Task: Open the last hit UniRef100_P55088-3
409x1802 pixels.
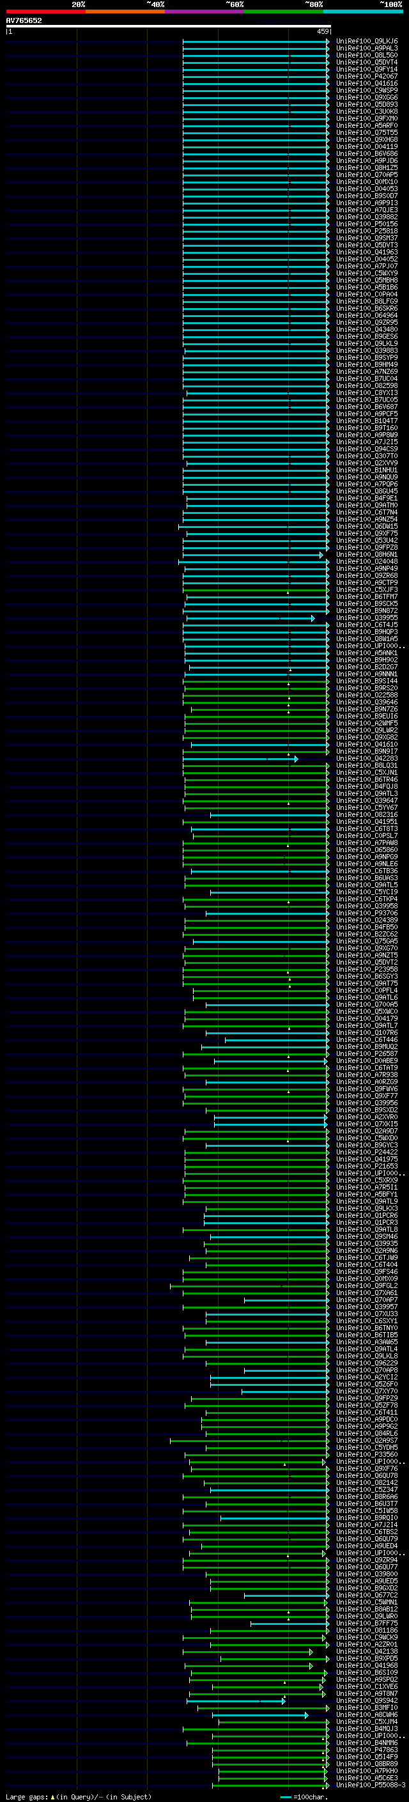Action: click(x=371, y=1785)
